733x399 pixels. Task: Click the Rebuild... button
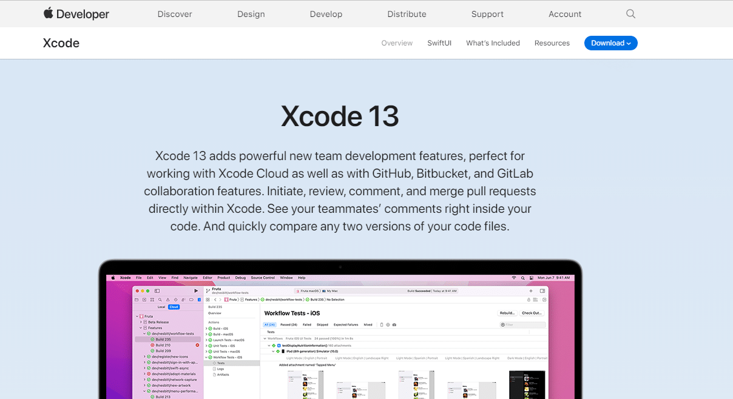507,313
